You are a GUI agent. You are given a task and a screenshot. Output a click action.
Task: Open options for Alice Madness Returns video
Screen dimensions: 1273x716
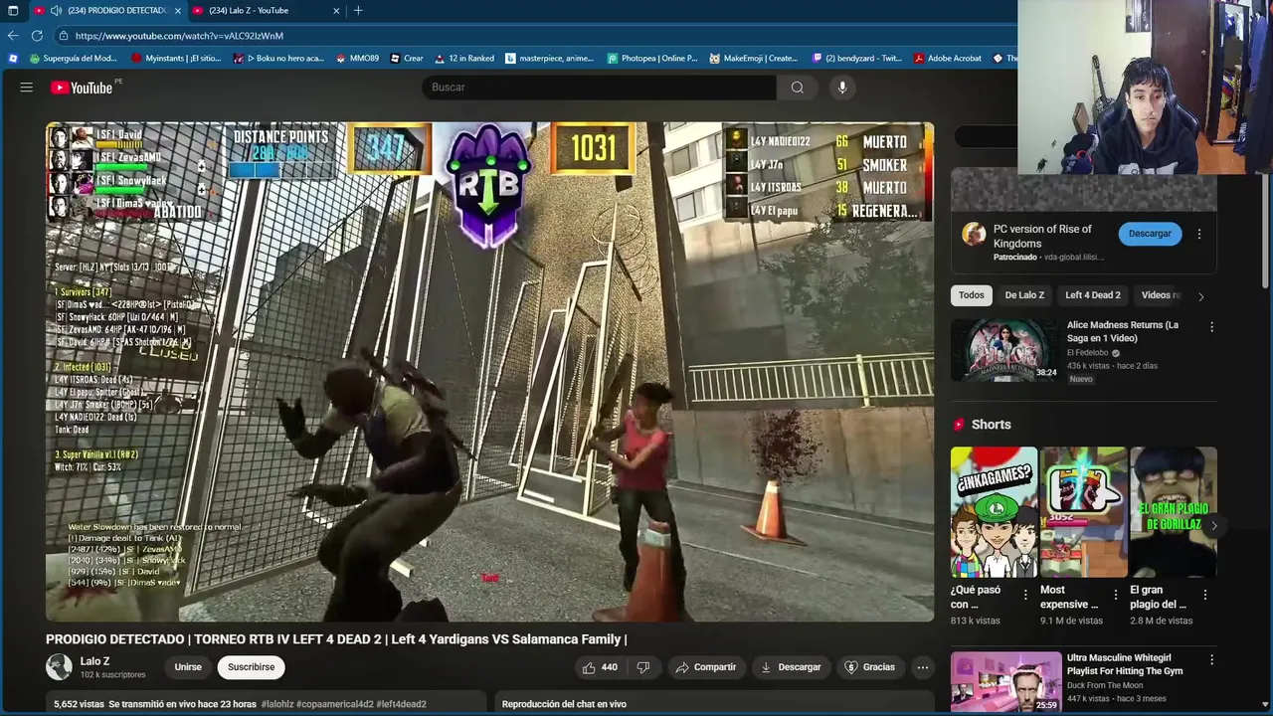click(x=1211, y=327)
